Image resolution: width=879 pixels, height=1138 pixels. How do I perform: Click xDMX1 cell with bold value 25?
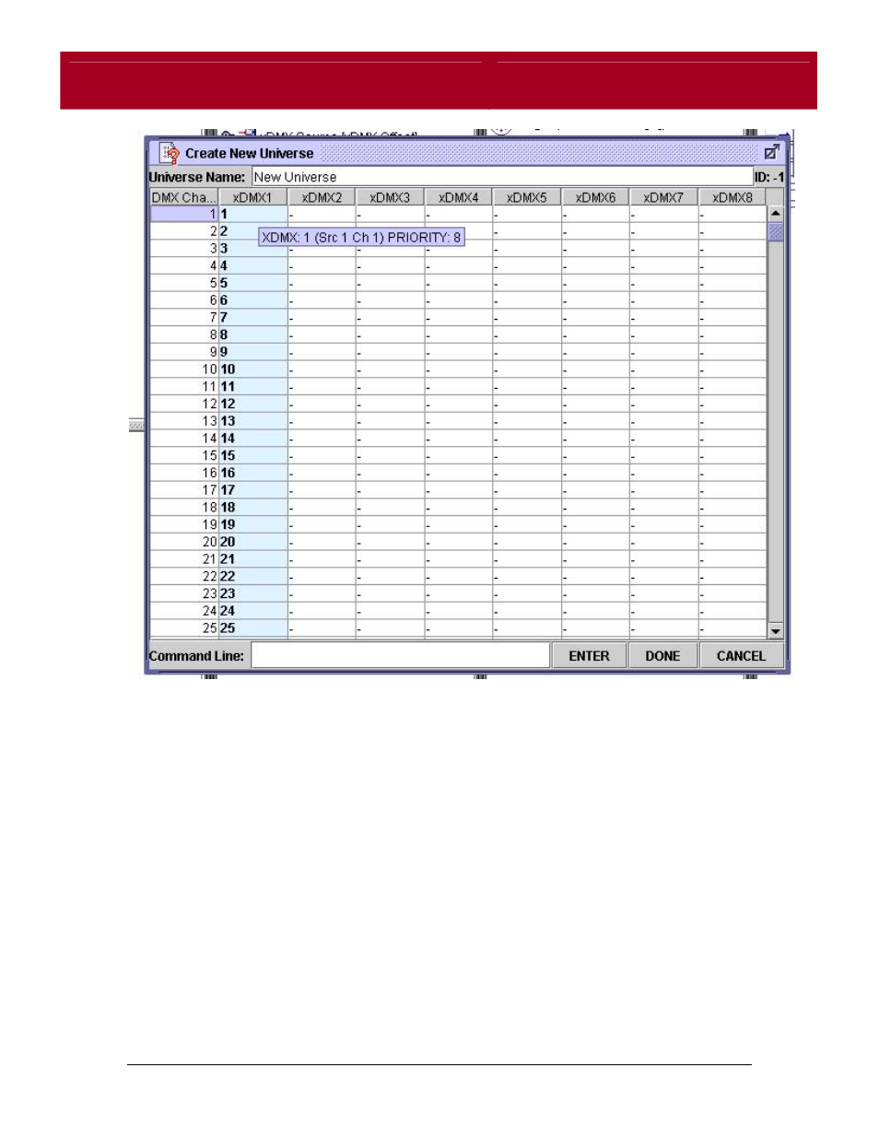[x=252, y=628]
